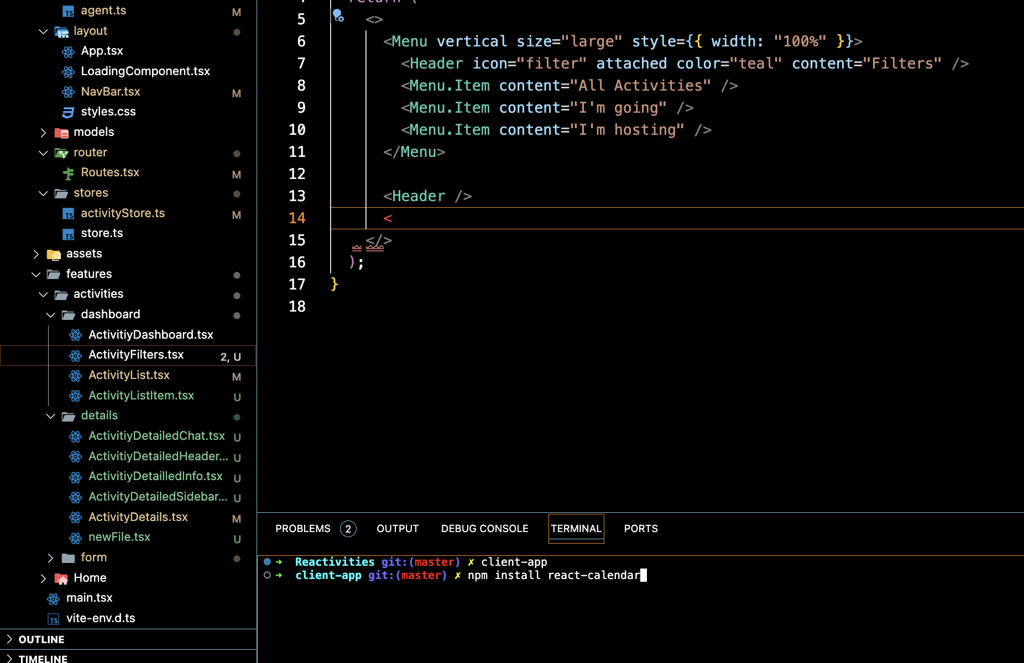This screenshot has width=1024, height=663.
Task: Open the ActivitiyDetailedHeader file
Action: [158, 456]
